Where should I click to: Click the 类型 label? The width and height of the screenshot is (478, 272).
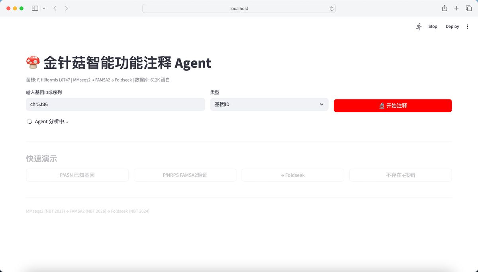[215, 92]
